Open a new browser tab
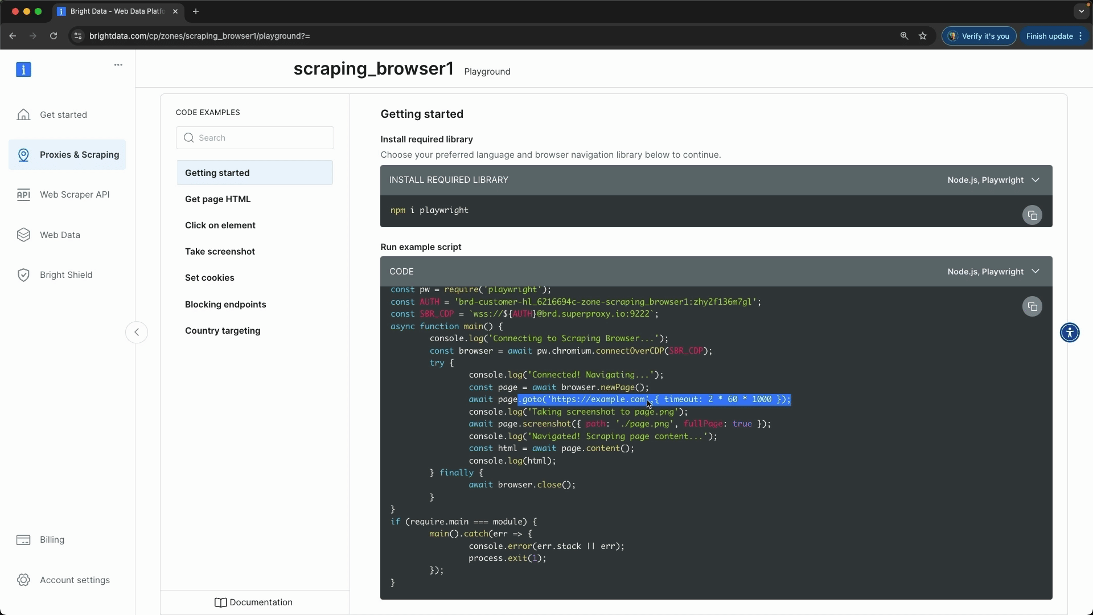1093x615 pixels. tap(196, 11)
